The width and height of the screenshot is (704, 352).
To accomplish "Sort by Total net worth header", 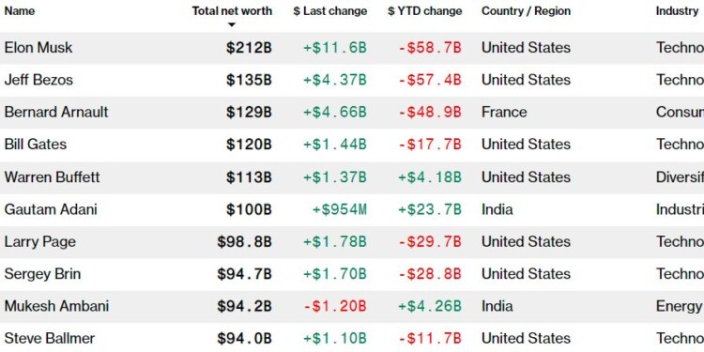I will tap(232, 10).
